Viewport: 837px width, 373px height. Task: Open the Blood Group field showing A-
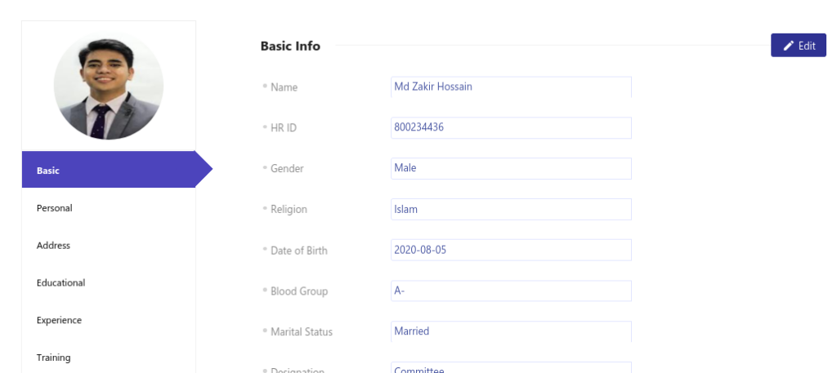coord(512,291)
